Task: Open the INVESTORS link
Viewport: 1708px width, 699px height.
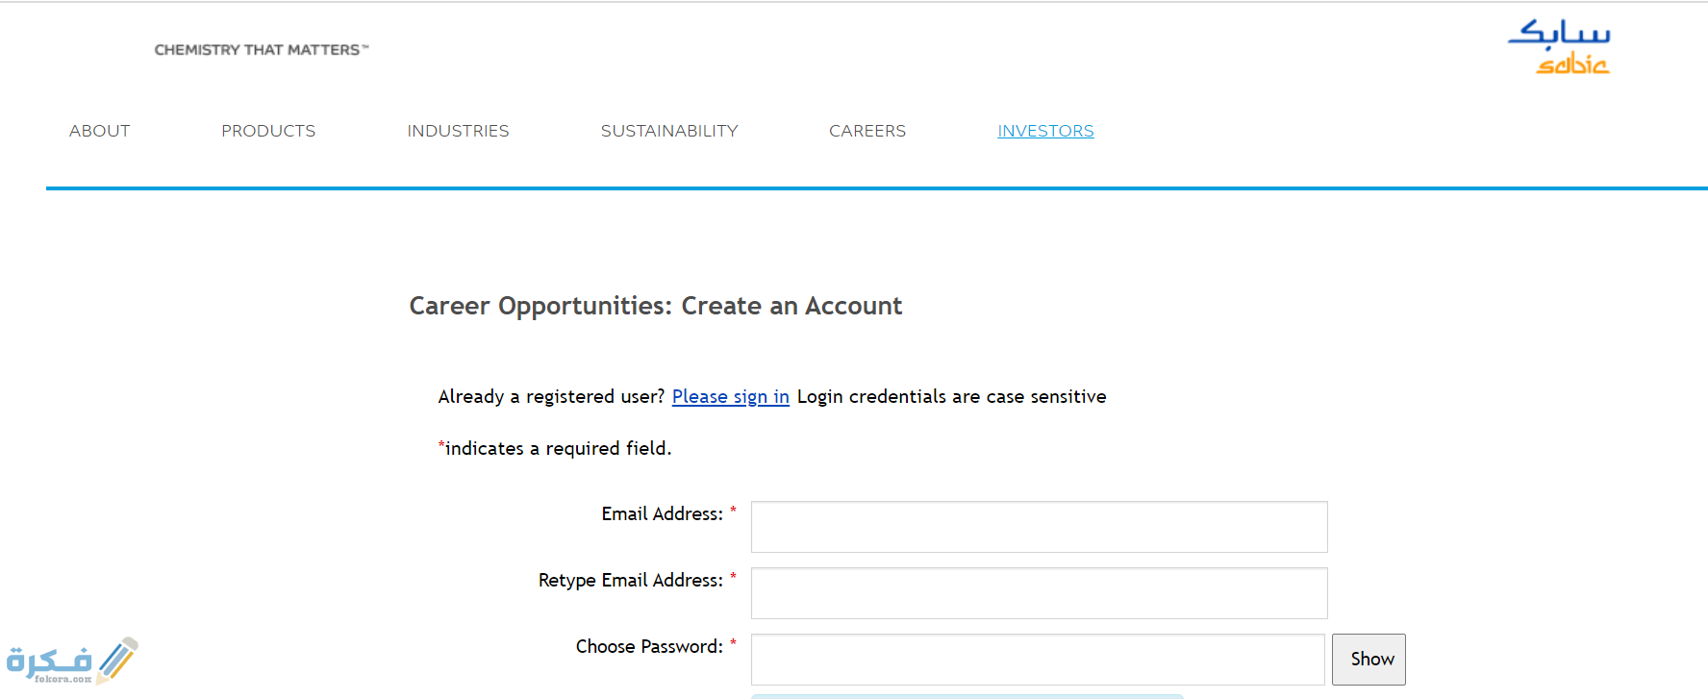Action: (1045, 131)
